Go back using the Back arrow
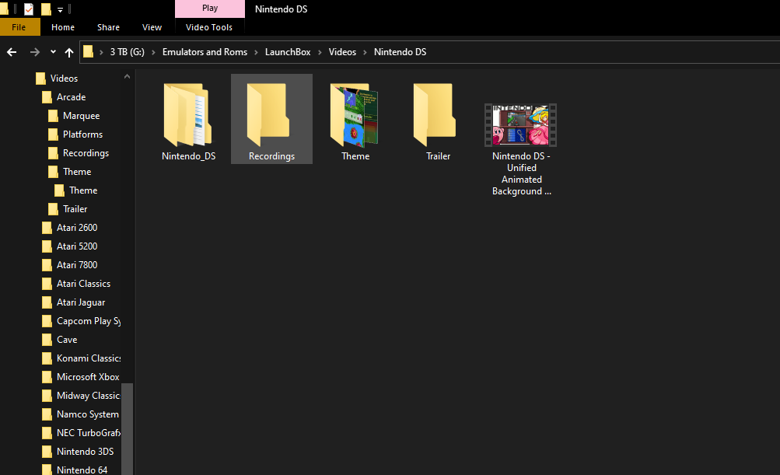The width and height of the screenshot is (780, 475). click(x=12, y=52)
